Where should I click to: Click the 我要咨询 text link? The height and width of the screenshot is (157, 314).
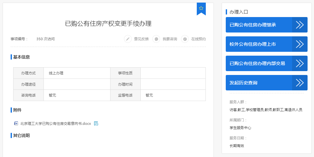pyautogui.click(x=170, y=39)
